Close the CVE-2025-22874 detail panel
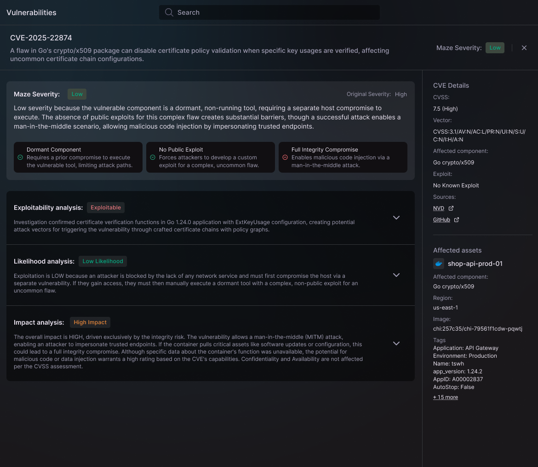The image size is (538, 467). point(524,48)
